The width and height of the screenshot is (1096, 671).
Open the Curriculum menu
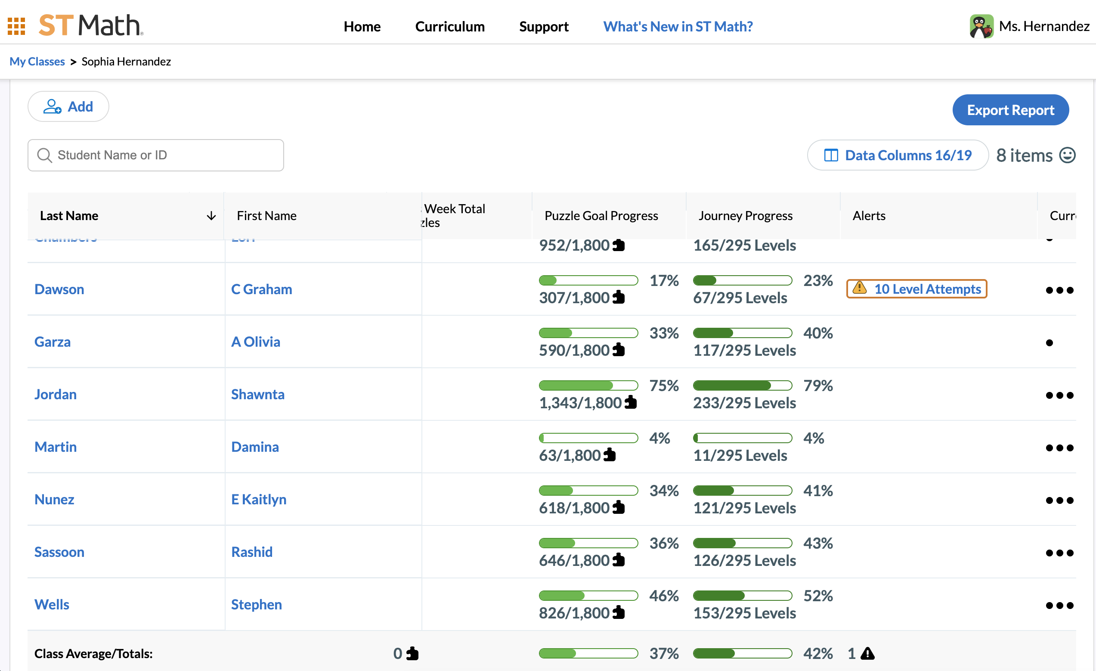point(450,27)
